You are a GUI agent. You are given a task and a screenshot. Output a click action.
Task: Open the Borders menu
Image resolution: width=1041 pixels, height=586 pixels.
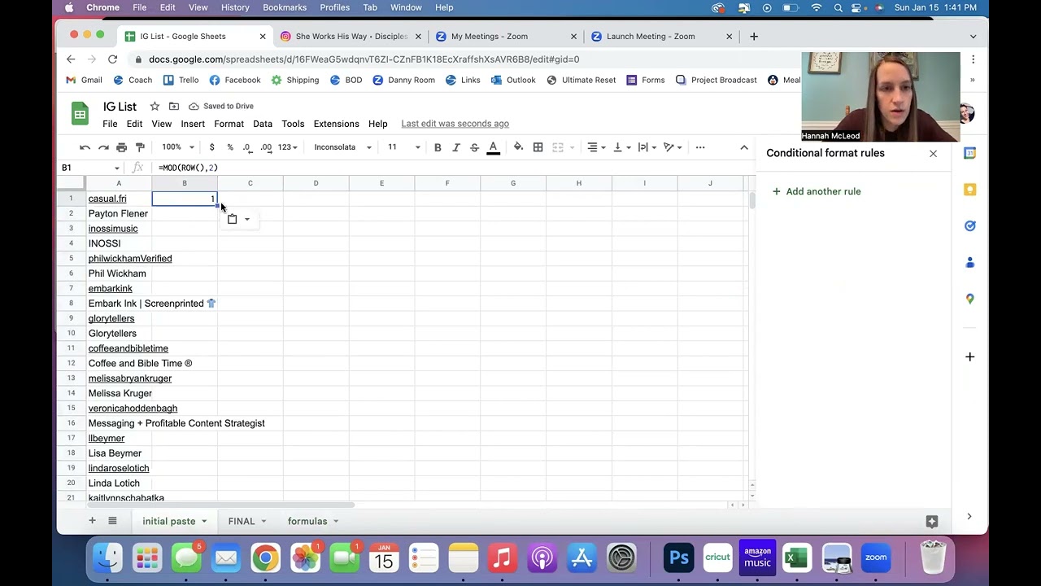(538, 147)
